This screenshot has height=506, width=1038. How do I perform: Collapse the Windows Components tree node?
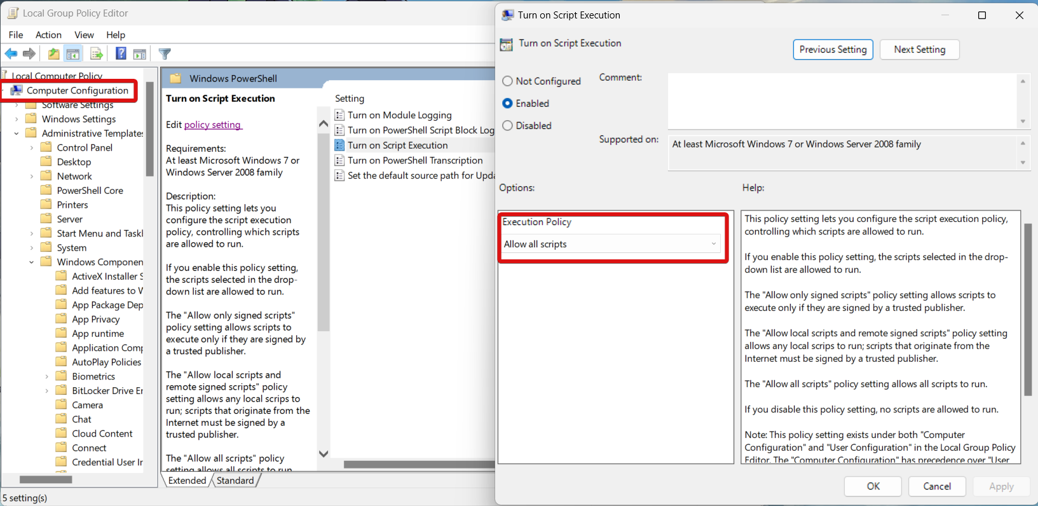click(31, 262)
